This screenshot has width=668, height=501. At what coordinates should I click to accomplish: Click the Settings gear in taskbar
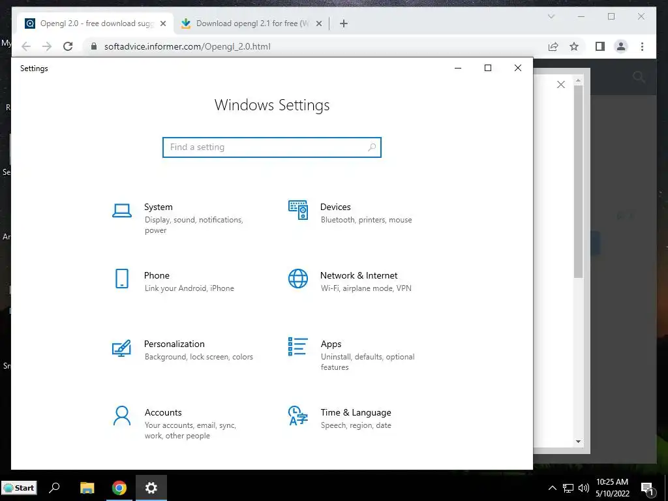pyautogui.click(x=151, y=488)
